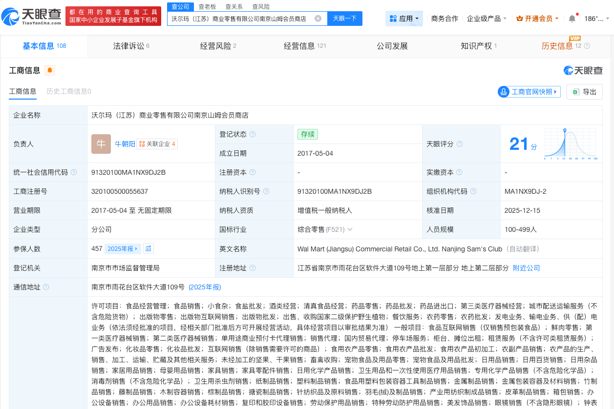Click the 天眼评分 score 21分

coord(523,144)
